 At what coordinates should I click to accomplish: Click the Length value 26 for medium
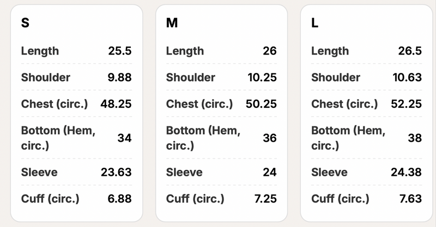269,51
